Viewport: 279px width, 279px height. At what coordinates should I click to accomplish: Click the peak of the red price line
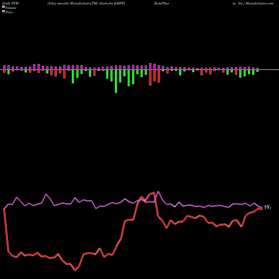pos(154,193)
